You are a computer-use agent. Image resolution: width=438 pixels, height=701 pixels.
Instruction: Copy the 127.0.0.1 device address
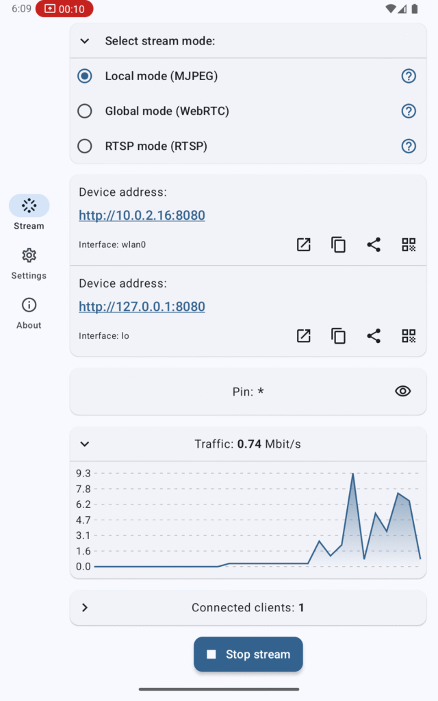point(338,336)
